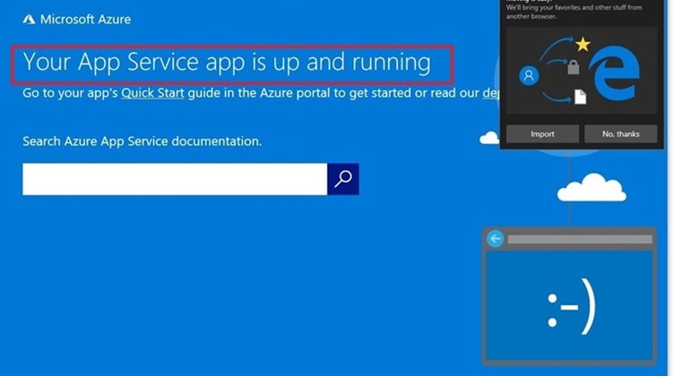Dismiss Edge popup with No, thanks
The height and width of the screenshot is (376, 674).
point(621,134)
